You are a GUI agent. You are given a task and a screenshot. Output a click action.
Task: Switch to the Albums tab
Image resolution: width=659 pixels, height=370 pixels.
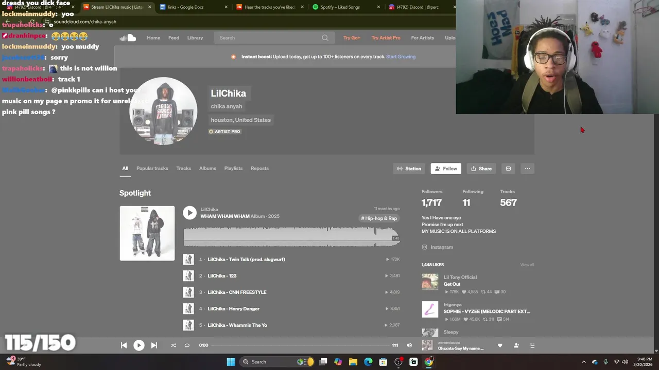coord(207,168)
